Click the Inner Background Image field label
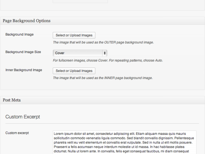Image resolution: width=205 pixels, height=154 pixels. click(x=24, y=70)
